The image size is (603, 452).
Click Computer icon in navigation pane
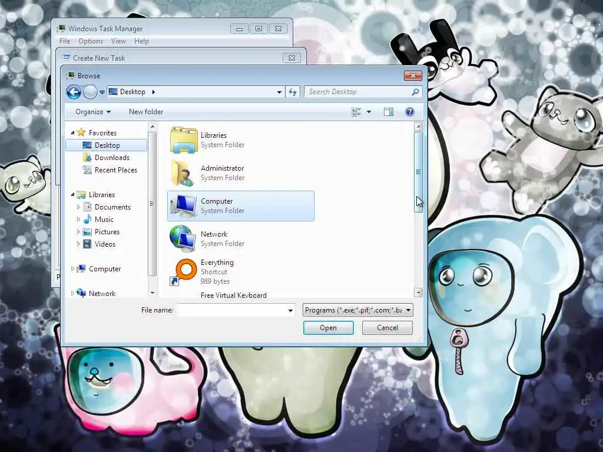(x=81, y=268)
